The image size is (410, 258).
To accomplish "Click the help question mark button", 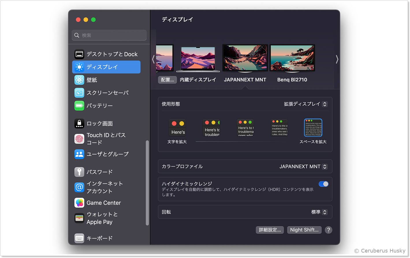I will tap(328, 230).
